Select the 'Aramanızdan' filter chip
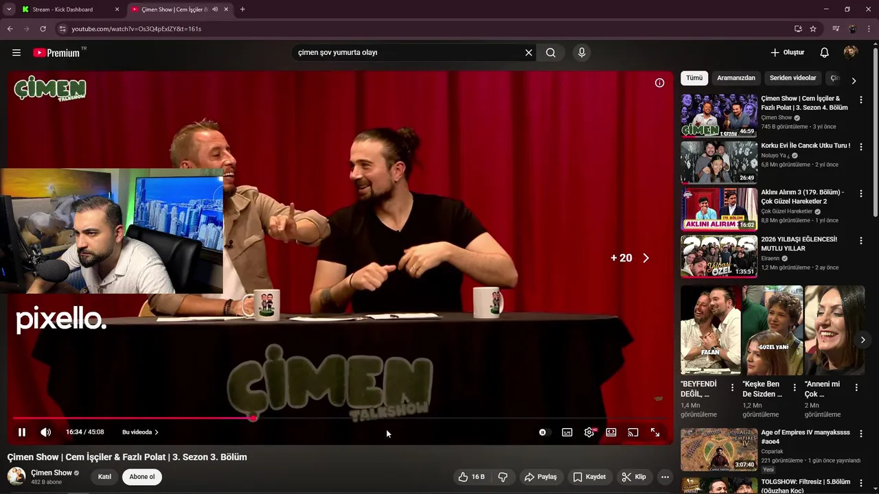879x494 pixels. point(736,78)
